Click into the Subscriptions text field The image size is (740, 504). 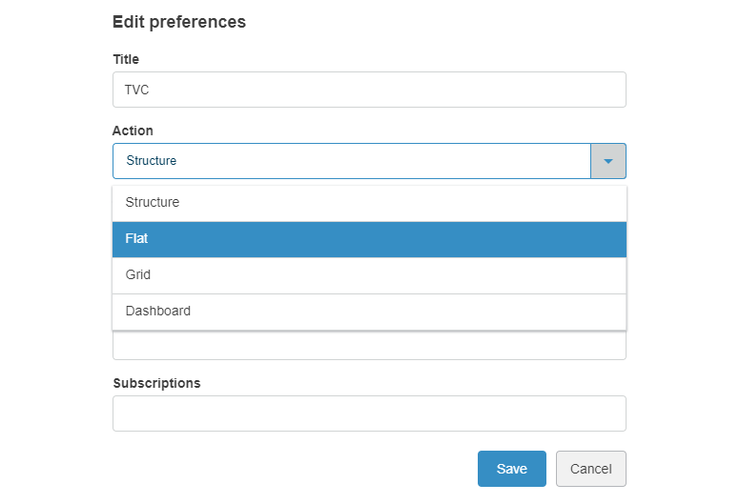coord(369,413)
